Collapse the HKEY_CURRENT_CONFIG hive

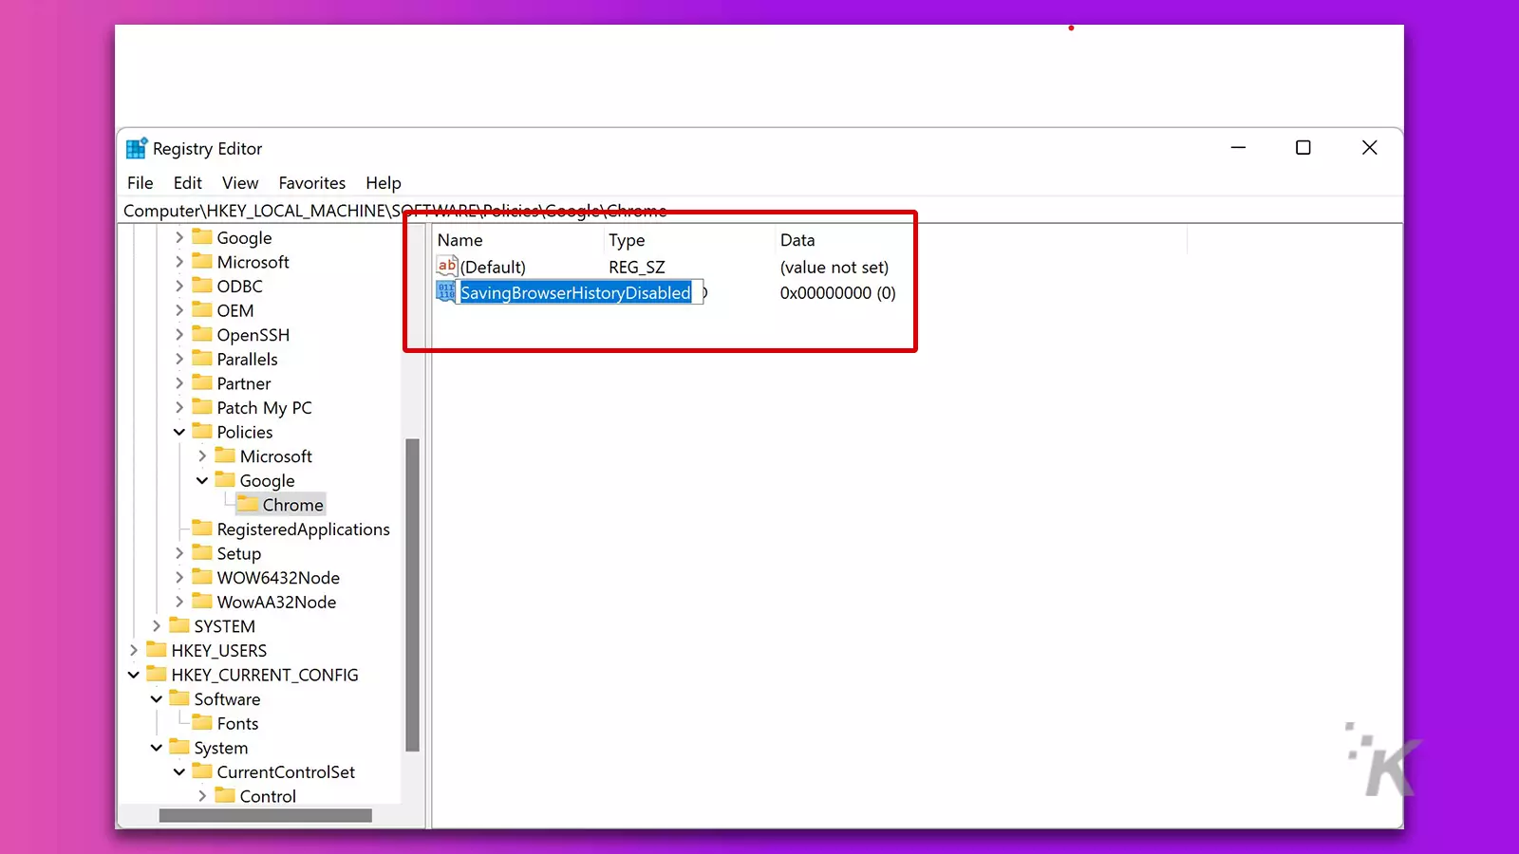[134, 675]
